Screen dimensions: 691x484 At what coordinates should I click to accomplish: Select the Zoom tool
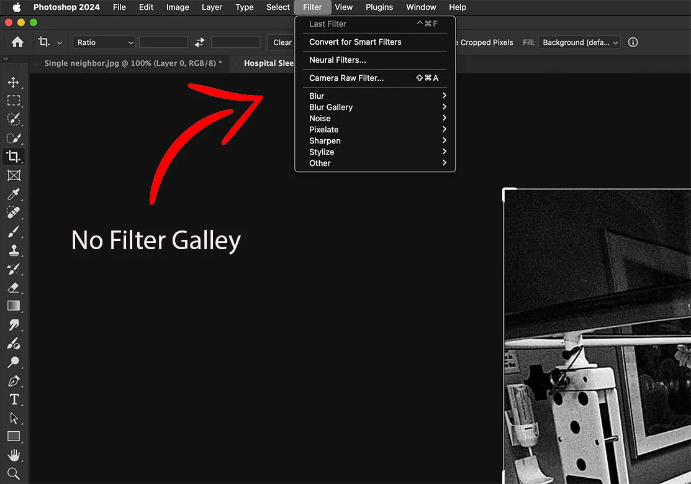click(13, 473)
